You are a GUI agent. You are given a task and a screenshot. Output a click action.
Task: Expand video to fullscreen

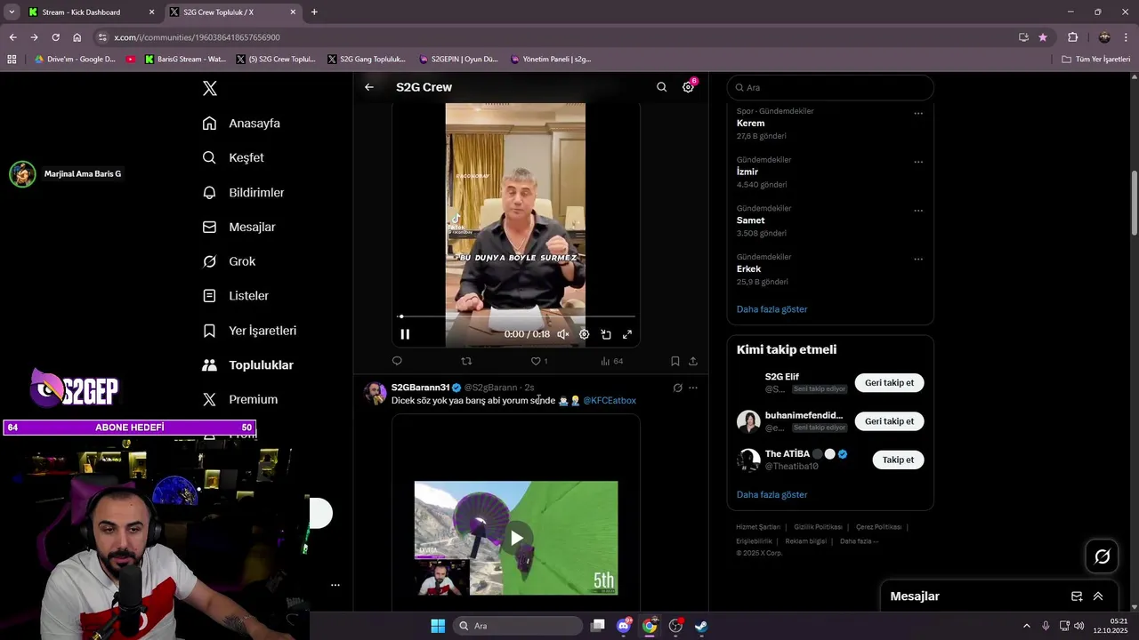[x=627, y=334]
